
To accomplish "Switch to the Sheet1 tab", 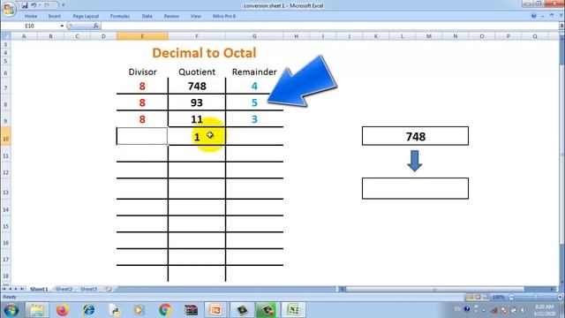I will 39,289.
